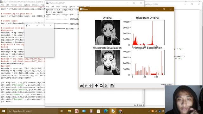
Task: Switch to Python IDLE taskbar icon
Action: [x=113, y=111]
